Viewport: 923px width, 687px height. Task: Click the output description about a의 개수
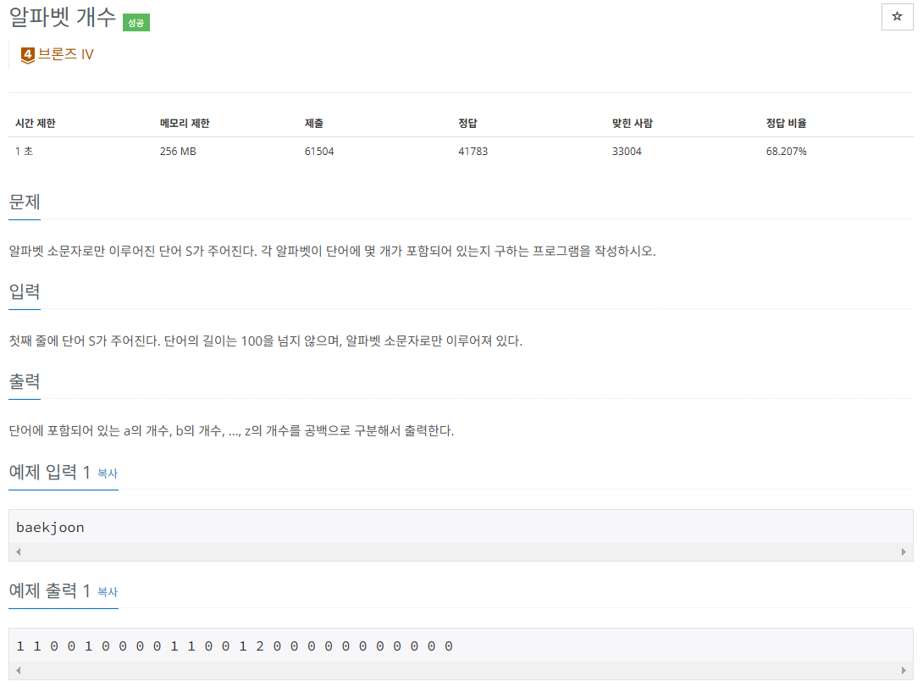click(x=231, y=431)
